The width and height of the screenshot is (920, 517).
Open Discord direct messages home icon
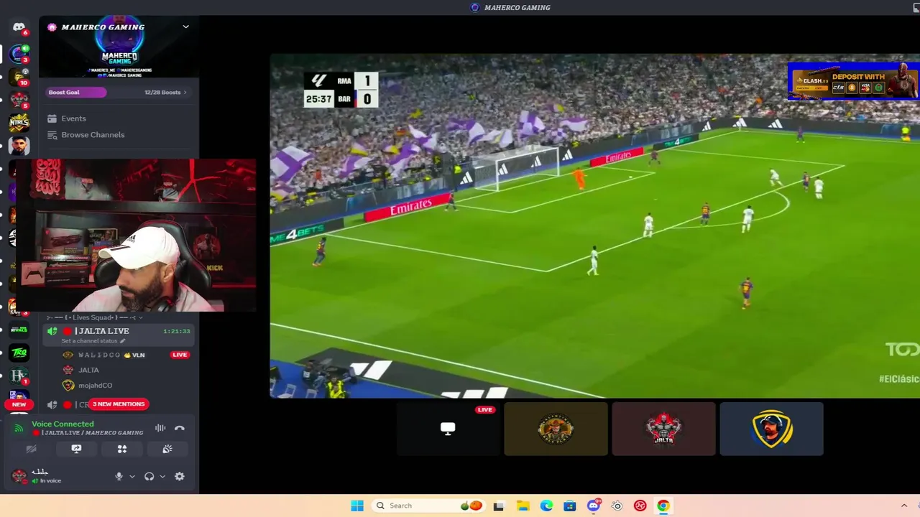pos(19,27)
